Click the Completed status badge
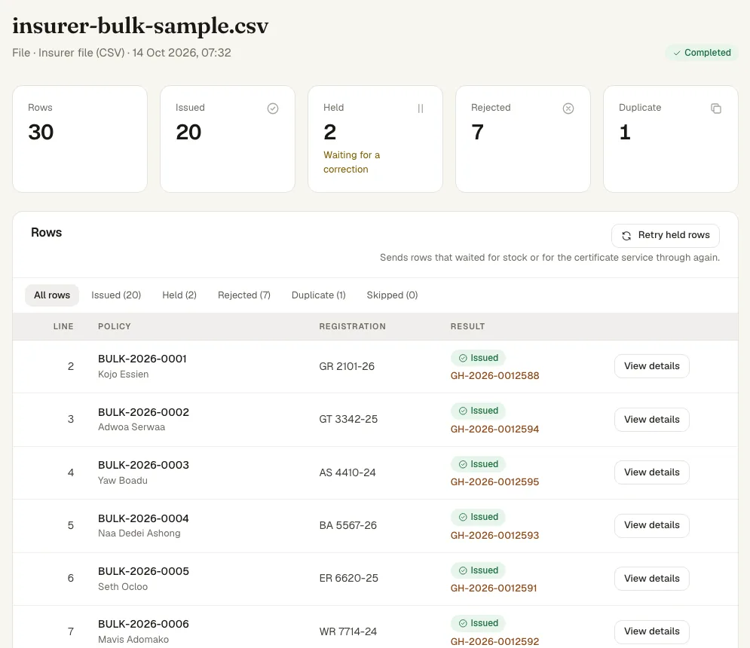 pos(702,53)
